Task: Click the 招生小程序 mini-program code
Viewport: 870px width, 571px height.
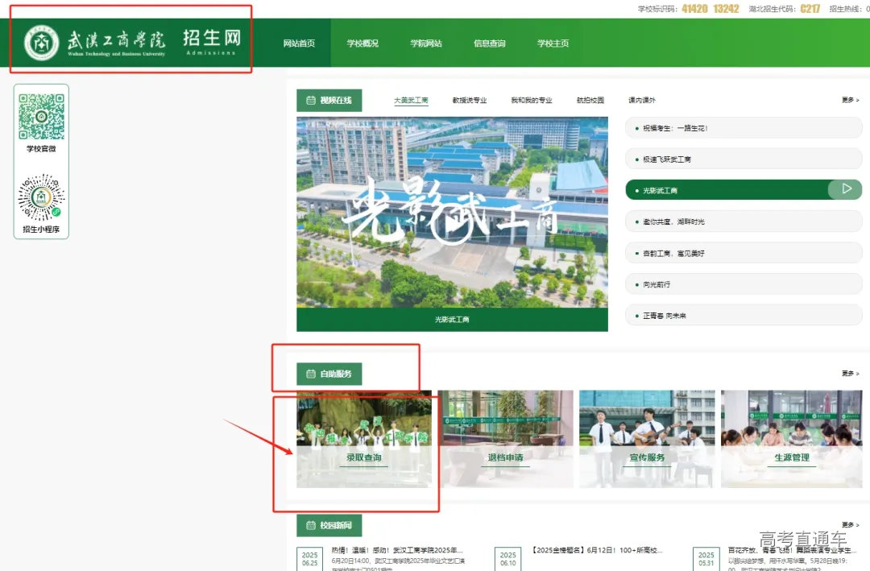Action: 41,197
